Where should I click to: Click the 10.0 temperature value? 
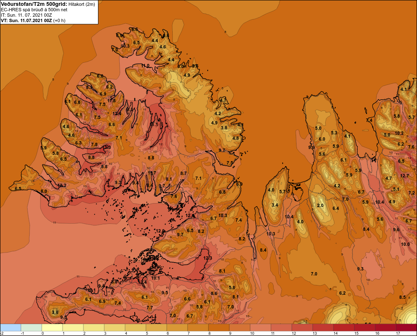405,244
